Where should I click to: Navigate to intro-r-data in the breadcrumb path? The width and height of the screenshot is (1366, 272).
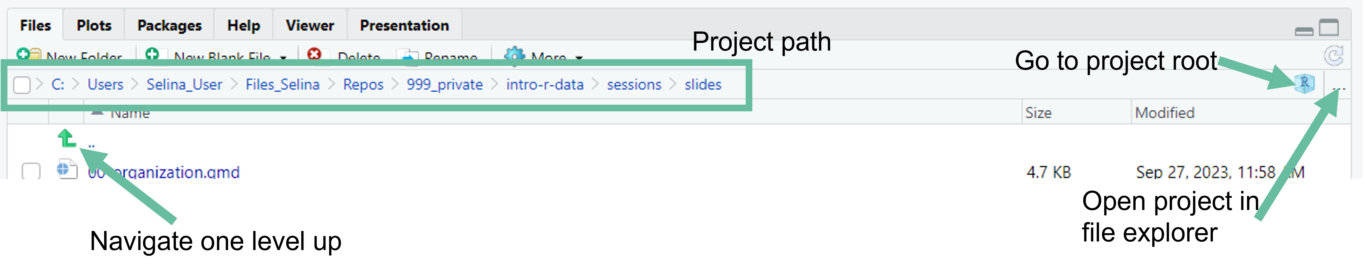[545, 85]
